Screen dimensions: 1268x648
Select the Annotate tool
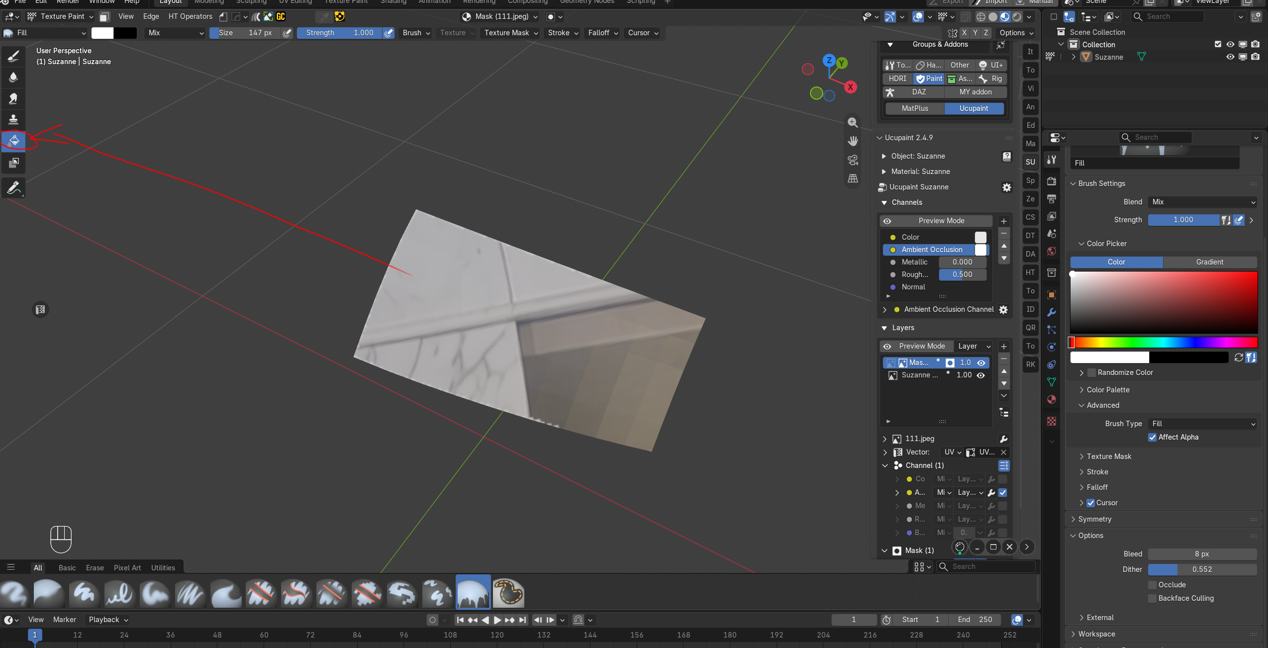click(x=13, y=188)
